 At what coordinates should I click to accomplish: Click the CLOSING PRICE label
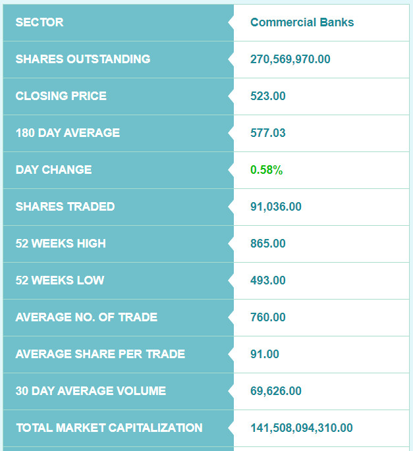[x=61, y=96]
